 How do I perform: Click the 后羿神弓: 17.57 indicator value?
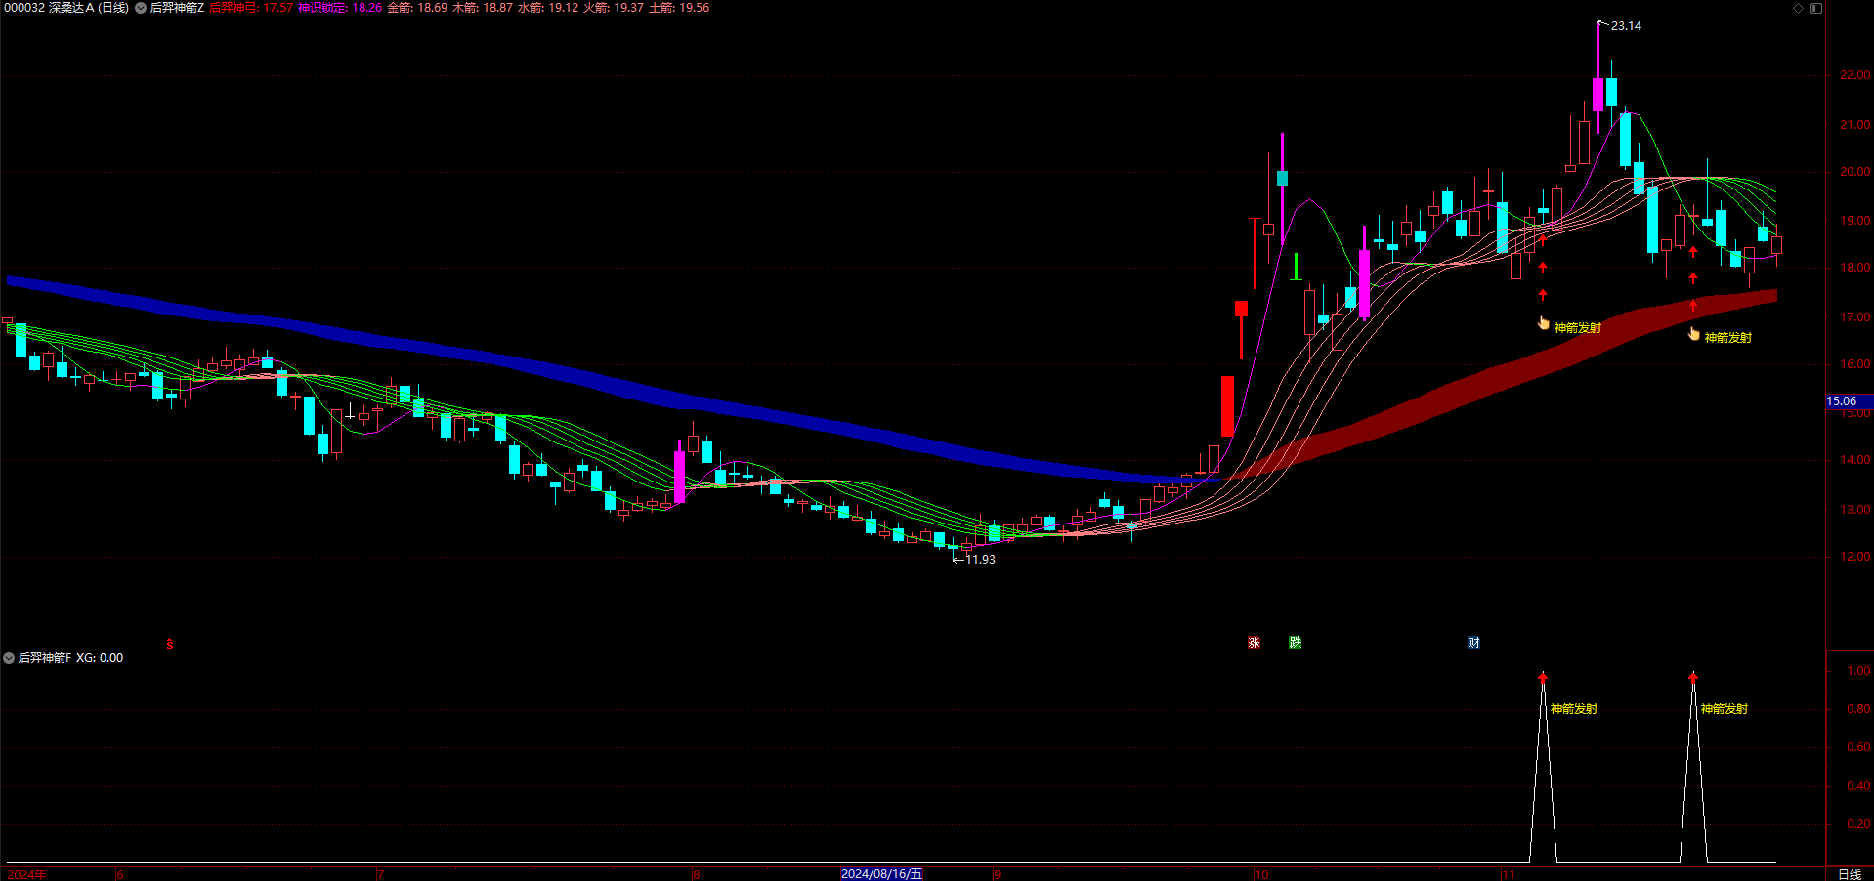[x=251, y=8]
